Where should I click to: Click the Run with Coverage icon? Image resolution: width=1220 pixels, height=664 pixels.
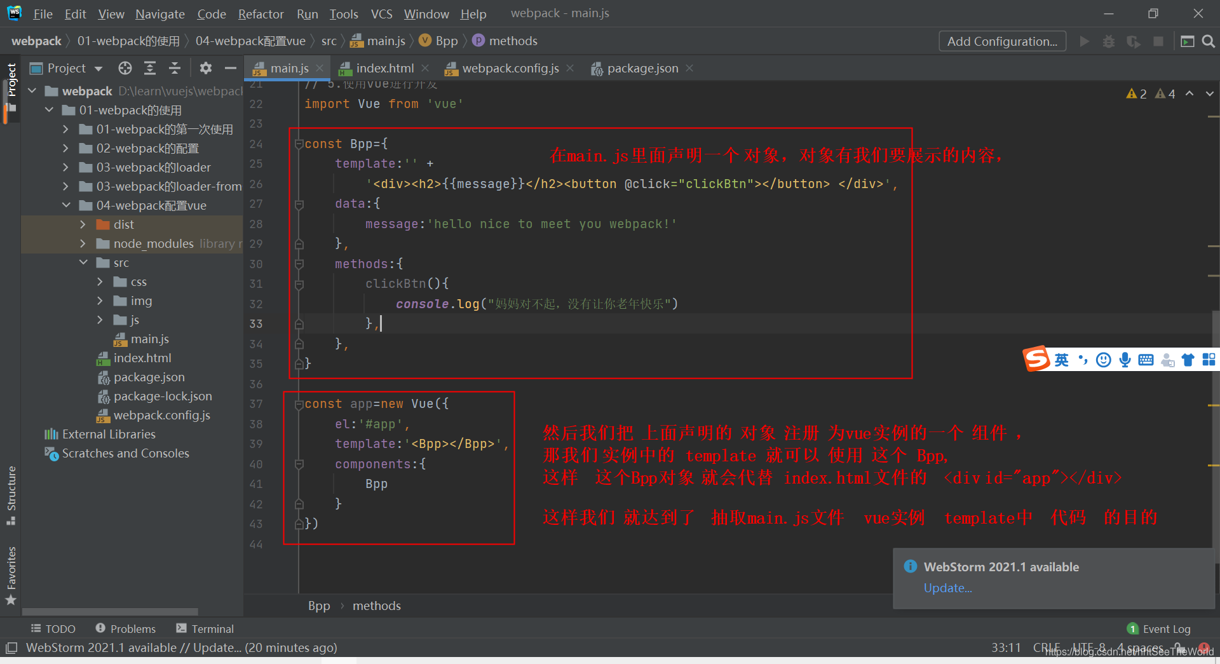pyautogui.click(x=1133, y=41)
